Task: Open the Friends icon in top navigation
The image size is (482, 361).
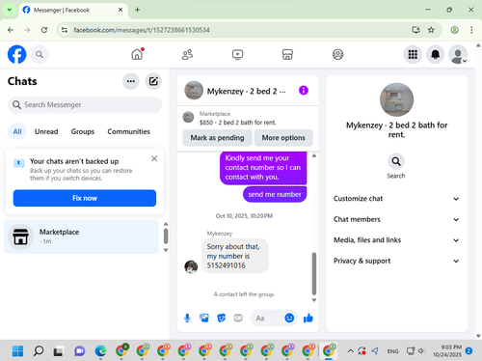Action: pos(187,54)
